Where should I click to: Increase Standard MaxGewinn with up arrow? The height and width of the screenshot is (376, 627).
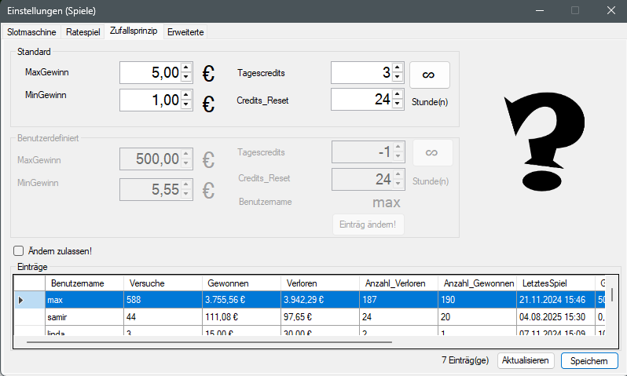[x=186, y=68]
